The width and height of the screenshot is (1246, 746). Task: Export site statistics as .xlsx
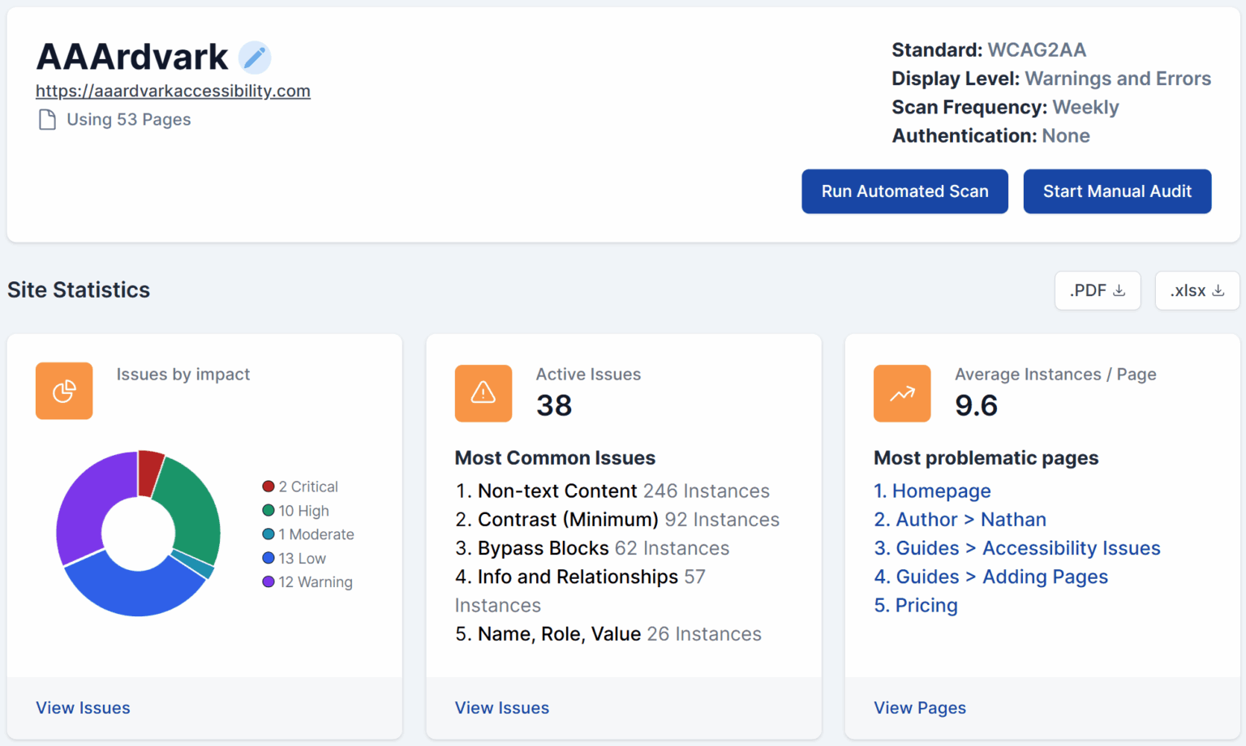pyautogui.click(x=1197, y=290)
